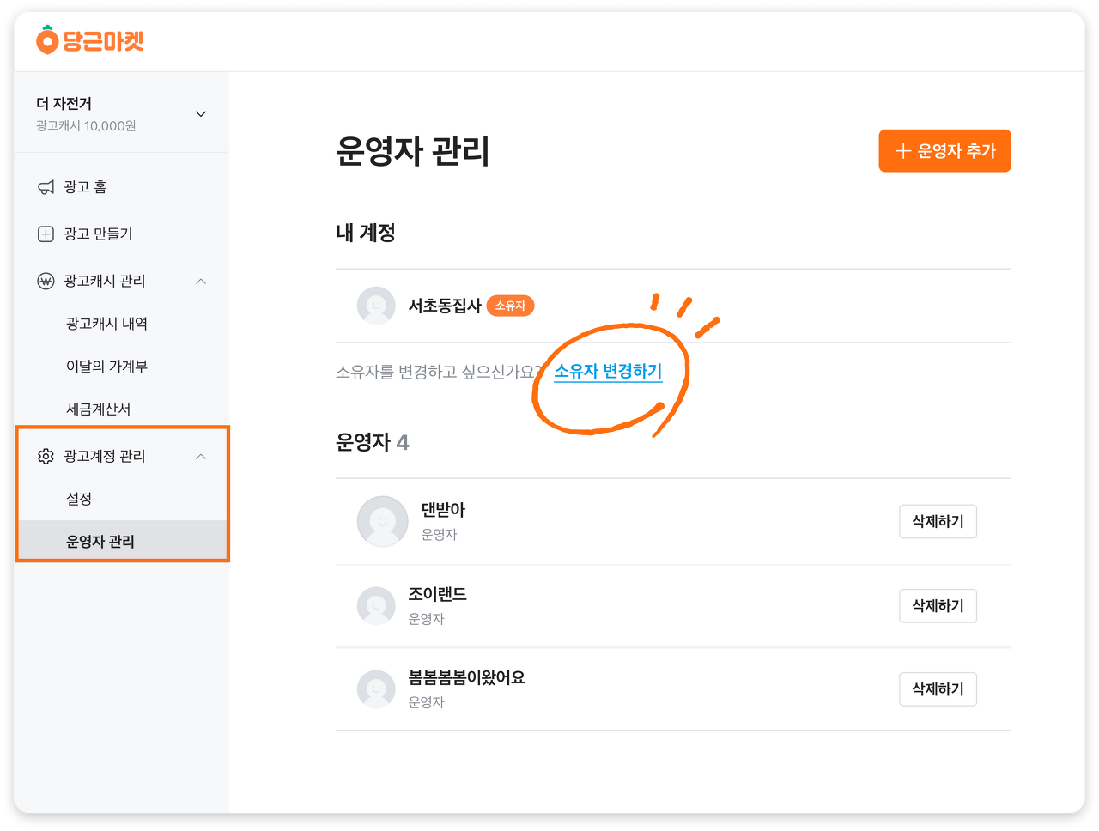Select 운영자 관리 submenu

(122, 542)
